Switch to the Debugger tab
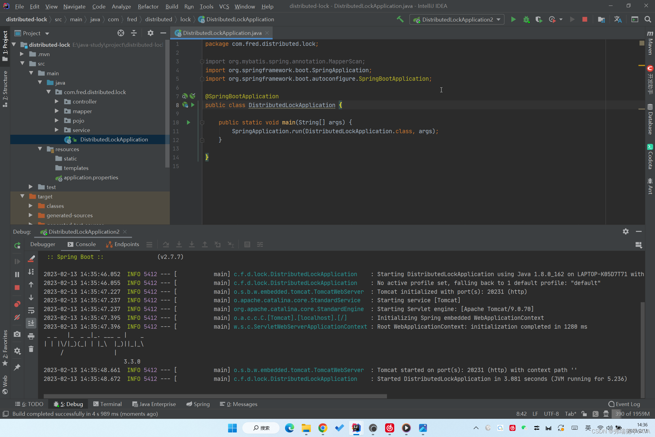 click(43, 244)
